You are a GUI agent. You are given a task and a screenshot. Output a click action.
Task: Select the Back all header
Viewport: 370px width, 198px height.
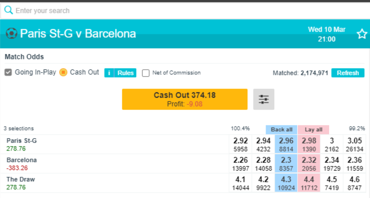click(x=282, y=129)
